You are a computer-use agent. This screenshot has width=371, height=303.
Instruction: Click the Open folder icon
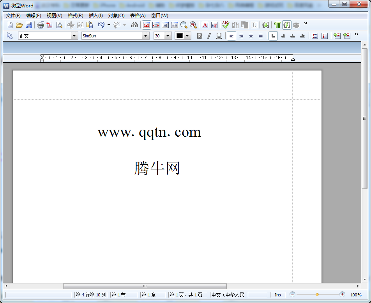tap(19, 25)
